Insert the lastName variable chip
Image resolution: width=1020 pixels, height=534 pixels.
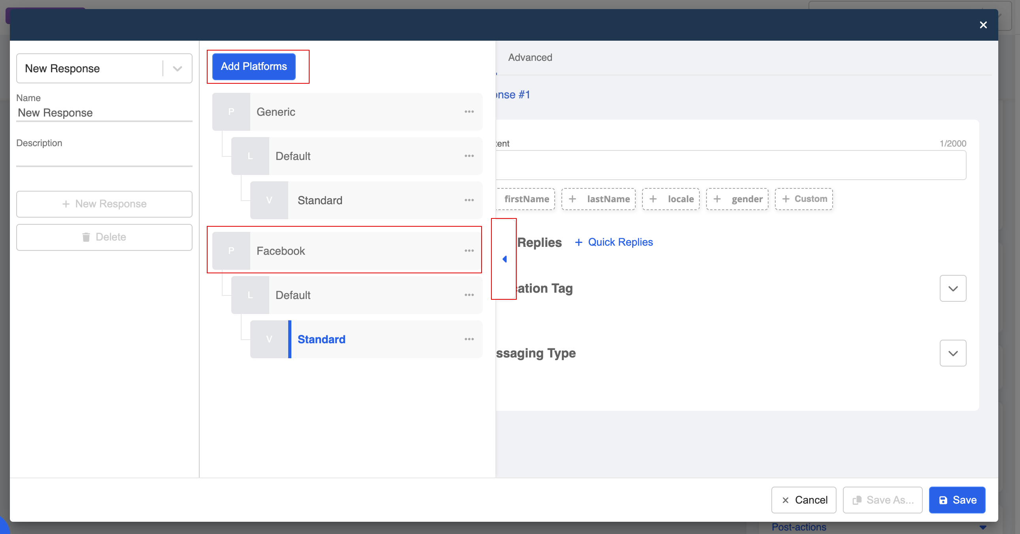(x=598, y=199)
